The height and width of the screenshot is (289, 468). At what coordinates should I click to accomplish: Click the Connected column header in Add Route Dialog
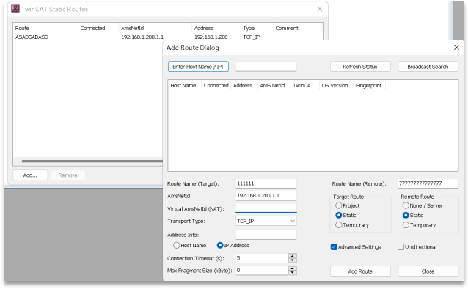point(216,85)
